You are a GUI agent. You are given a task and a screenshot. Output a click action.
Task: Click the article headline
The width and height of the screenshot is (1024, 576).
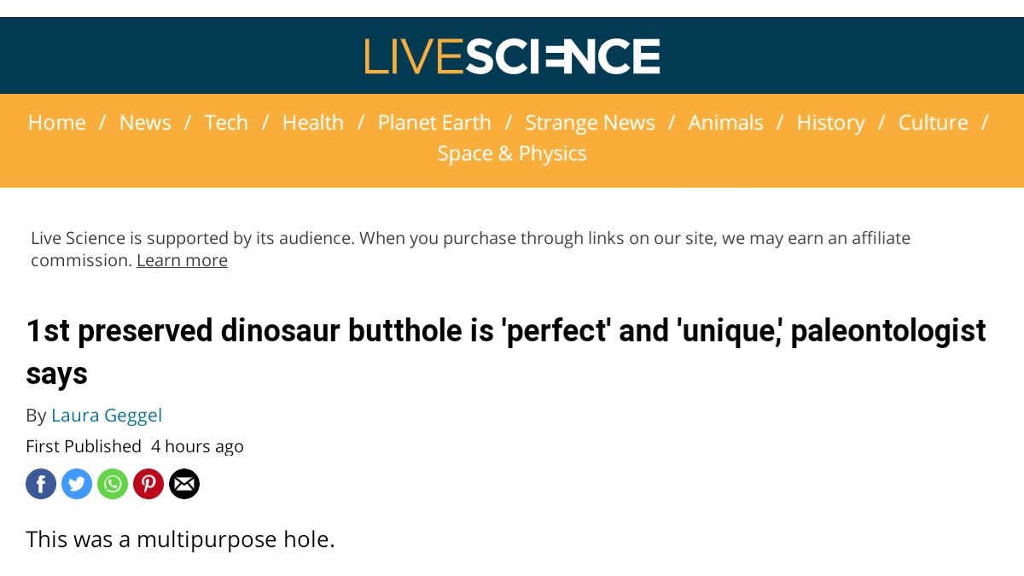click(507, 330)
